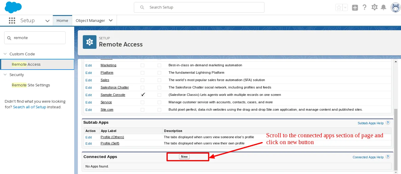
Task: Open the global actions plus icon
Action: 355,8
